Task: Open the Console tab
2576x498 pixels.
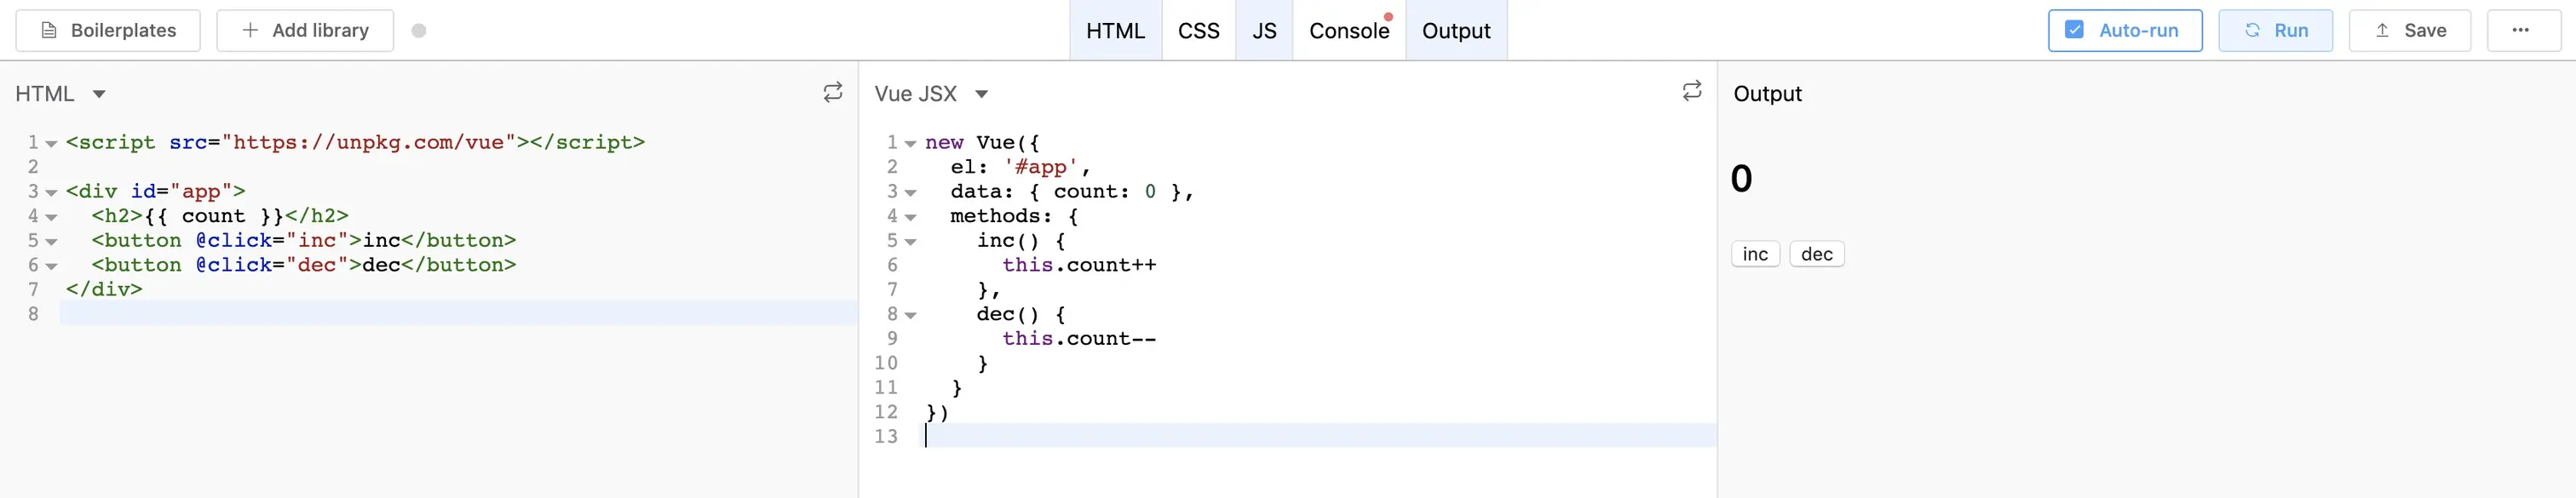Action: 1349,31
